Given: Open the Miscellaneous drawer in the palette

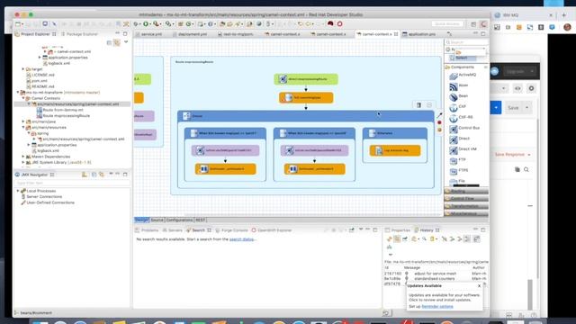Looking at the screenshot, I should pos(466,213).
